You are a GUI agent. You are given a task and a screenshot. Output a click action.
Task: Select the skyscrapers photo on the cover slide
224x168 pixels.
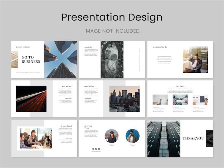60,60
